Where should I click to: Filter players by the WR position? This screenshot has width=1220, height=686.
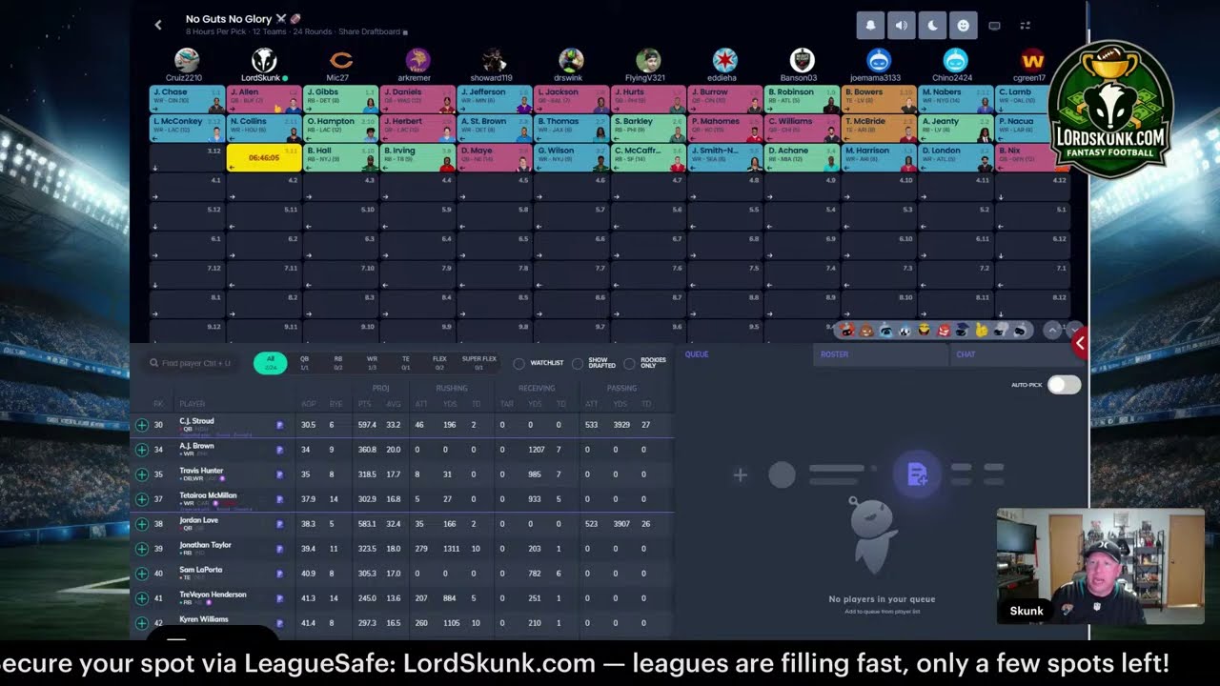372,363
